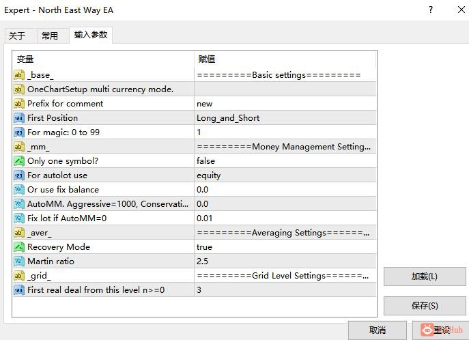Click the empty OneChartSetup value cell
469x340 pixels.
click(x=285, y=89)
